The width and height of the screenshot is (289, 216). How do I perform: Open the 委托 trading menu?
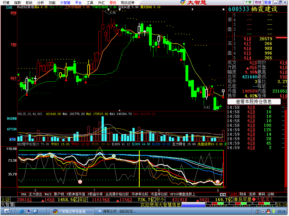113,3
